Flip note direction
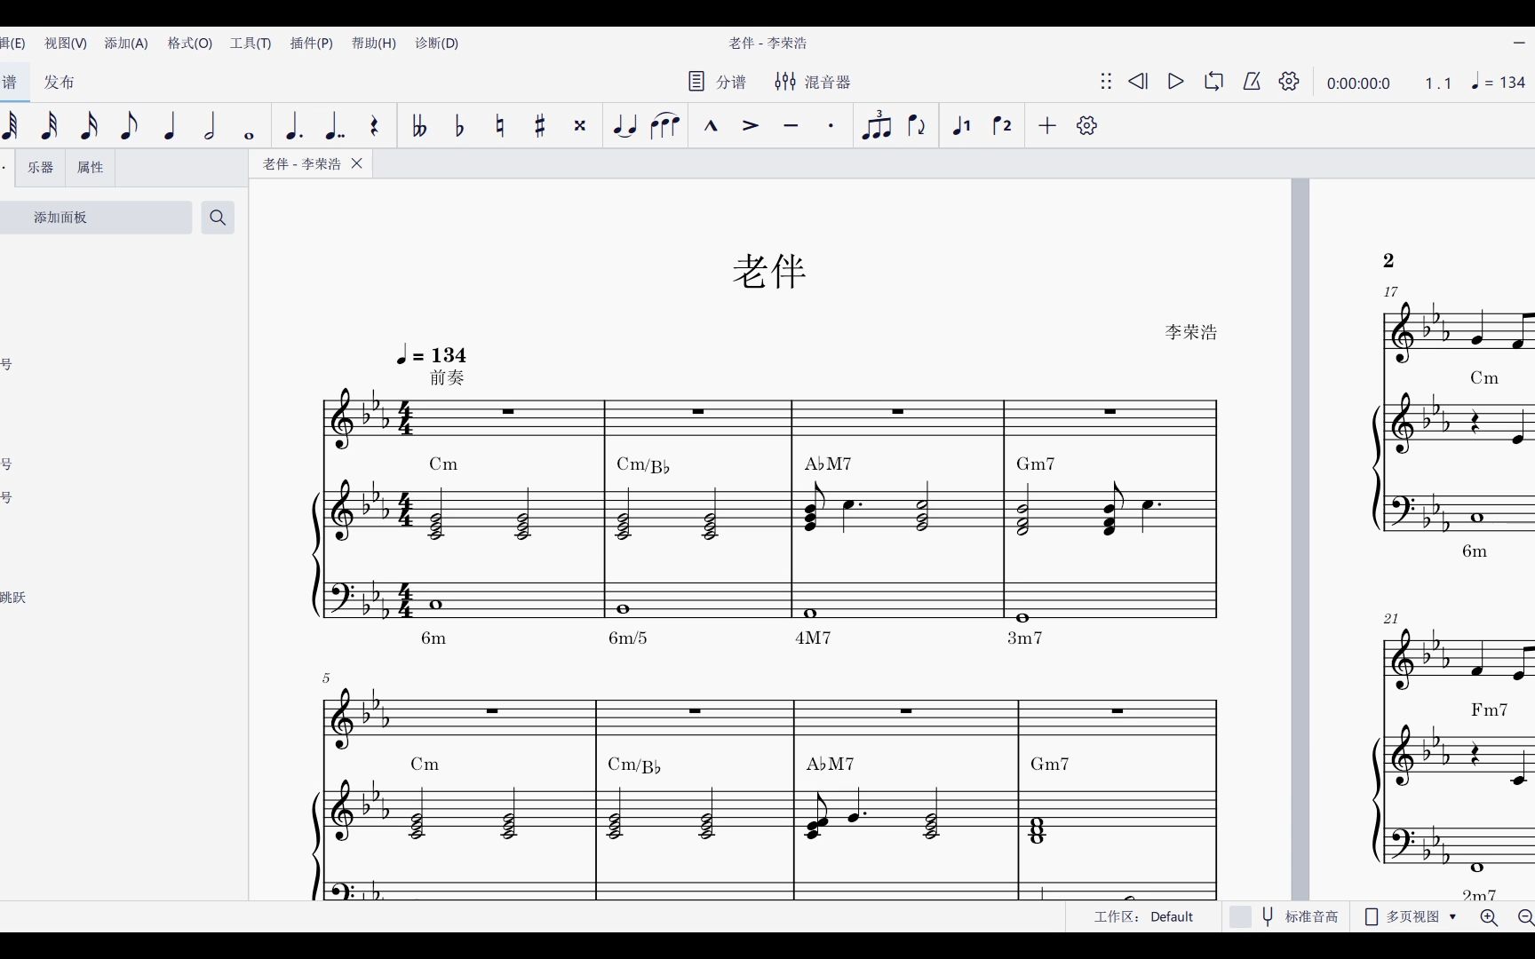This screenshot has width=1535, height=959. [x=917, y=126]
